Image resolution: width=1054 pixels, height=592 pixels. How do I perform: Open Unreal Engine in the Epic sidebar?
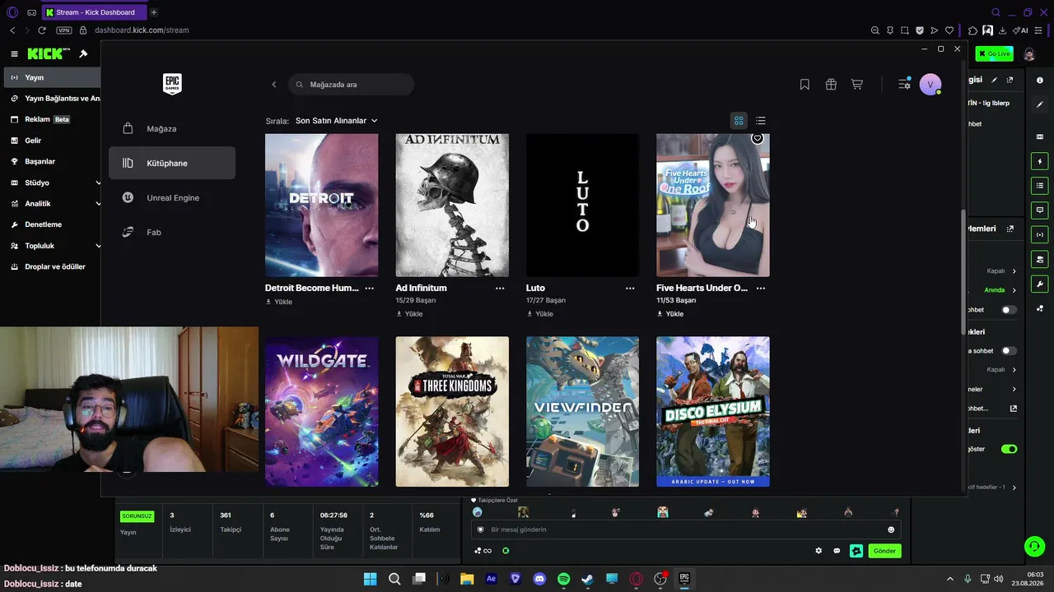(172, 197)
